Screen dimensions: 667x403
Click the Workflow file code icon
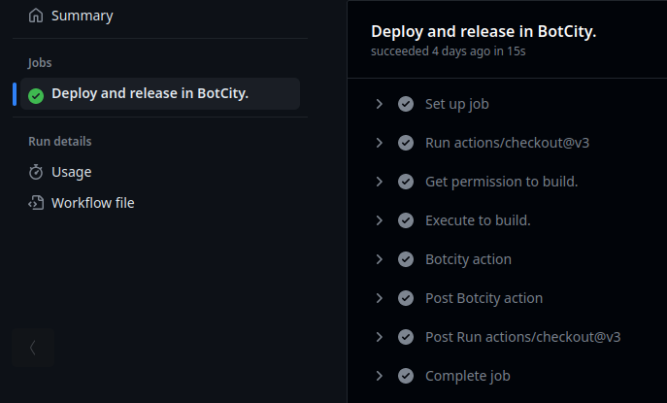(36, 203)
